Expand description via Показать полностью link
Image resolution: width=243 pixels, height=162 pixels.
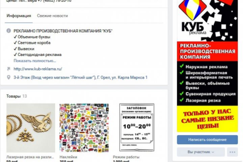[x=35, y=61]
